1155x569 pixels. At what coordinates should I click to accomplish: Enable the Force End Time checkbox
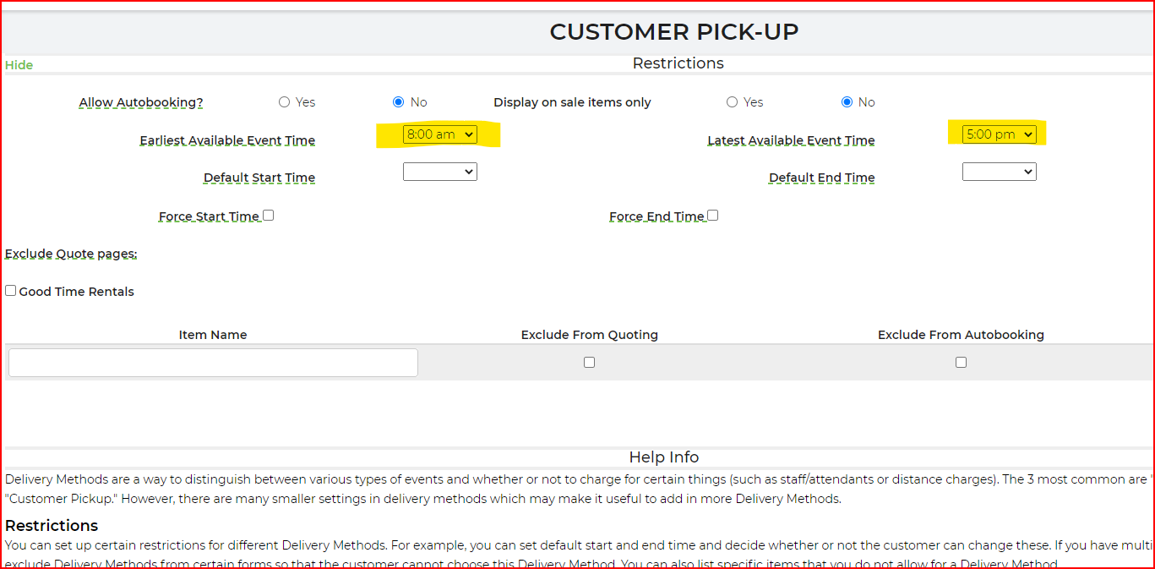712,216
